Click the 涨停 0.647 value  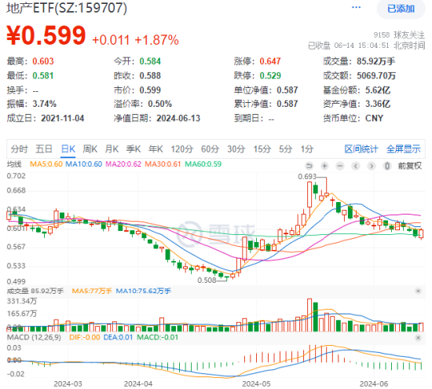coord(270,61)
